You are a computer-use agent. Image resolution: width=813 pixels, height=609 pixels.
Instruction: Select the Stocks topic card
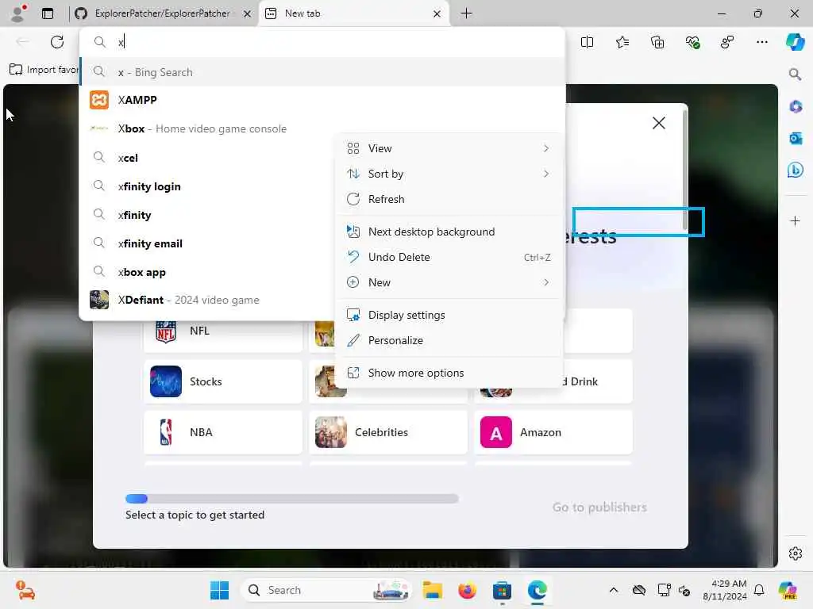223,381
